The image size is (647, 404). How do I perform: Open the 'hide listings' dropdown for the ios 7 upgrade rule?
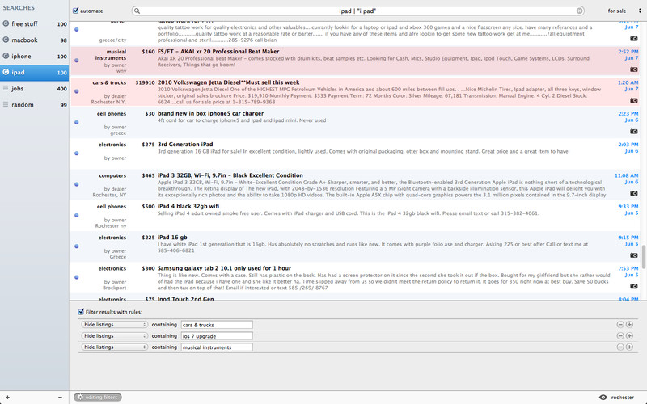point(114,335)
